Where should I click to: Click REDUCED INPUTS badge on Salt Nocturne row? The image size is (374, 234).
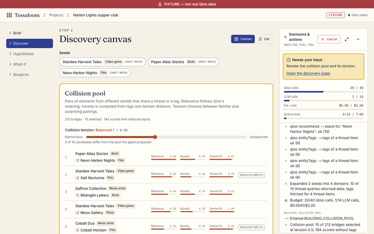click(x=251, y=175)
